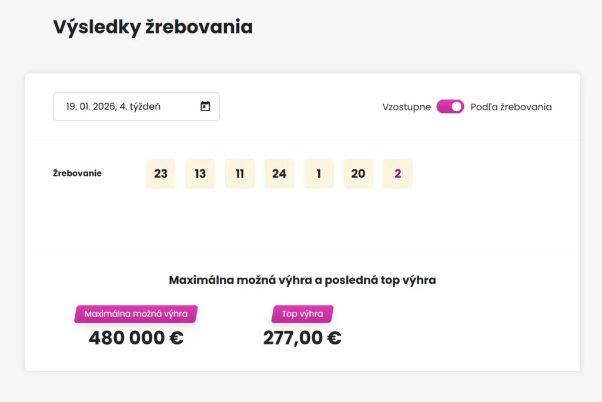Click the Maximálna možná výhra badge
Screen dimensions: 602x402
(135, 314)
